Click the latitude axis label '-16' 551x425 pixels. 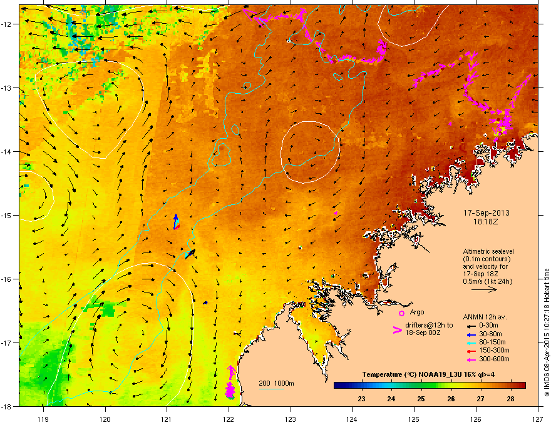click(x=7, y=279)
